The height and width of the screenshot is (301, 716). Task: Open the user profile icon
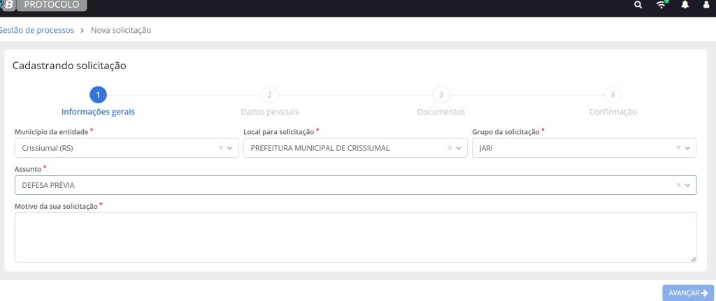click(x=706, y=6)
